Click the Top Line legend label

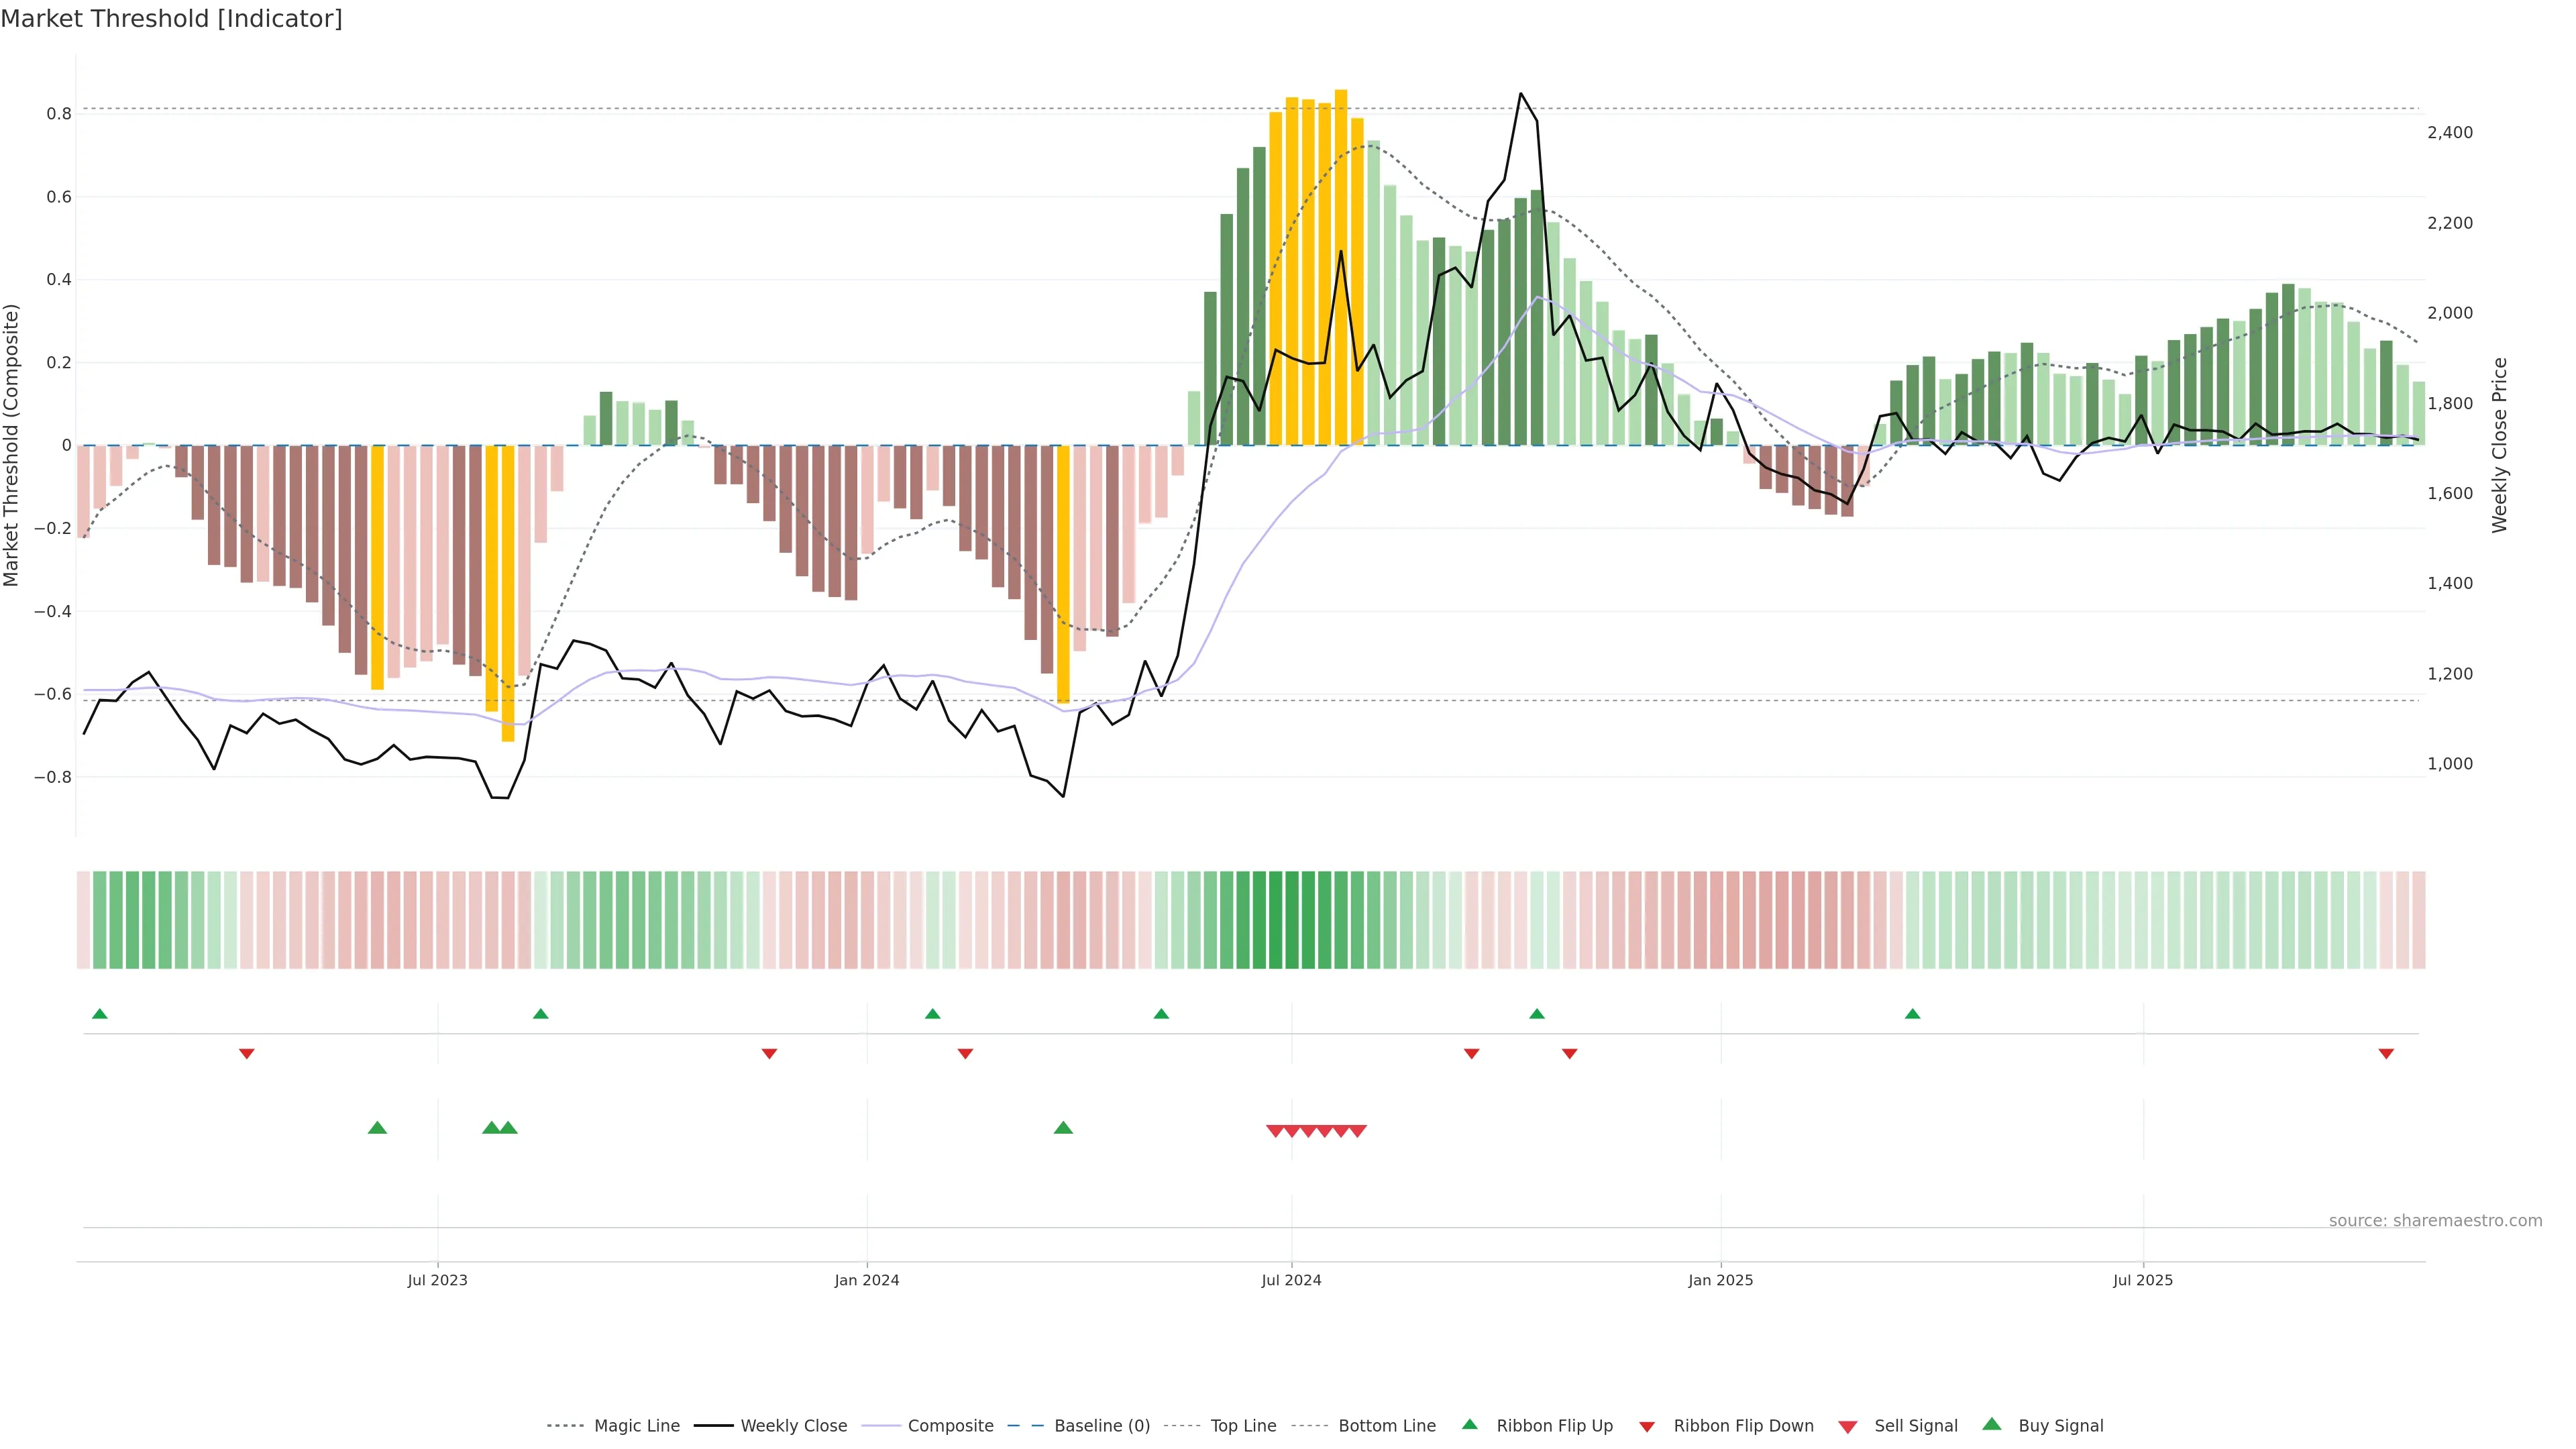1243,1426
